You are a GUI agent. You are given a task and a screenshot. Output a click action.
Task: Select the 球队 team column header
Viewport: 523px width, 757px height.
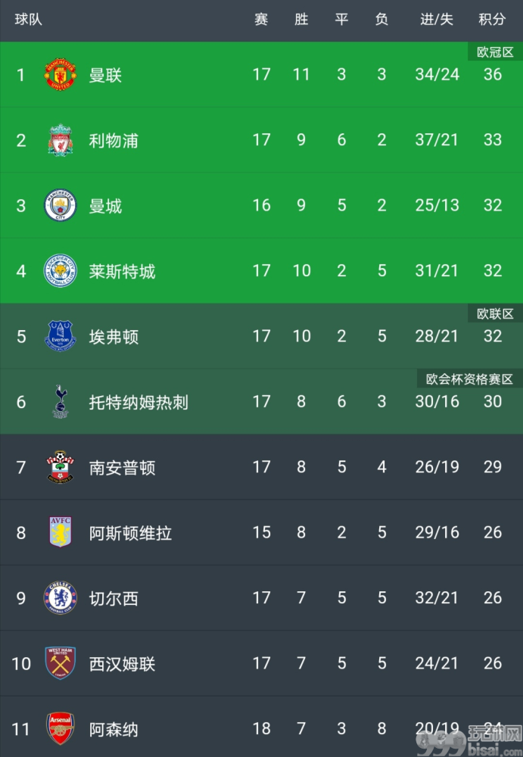coord(29,20)
